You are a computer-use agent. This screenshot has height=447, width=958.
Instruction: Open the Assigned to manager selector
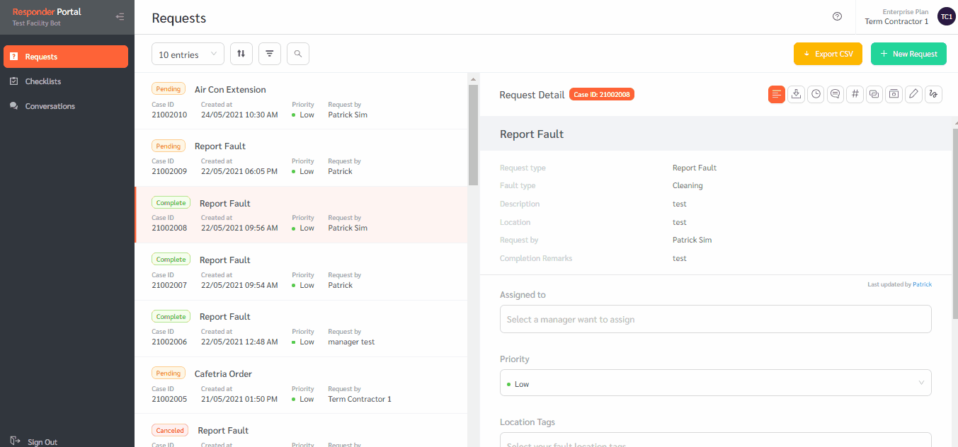point(715,319)
